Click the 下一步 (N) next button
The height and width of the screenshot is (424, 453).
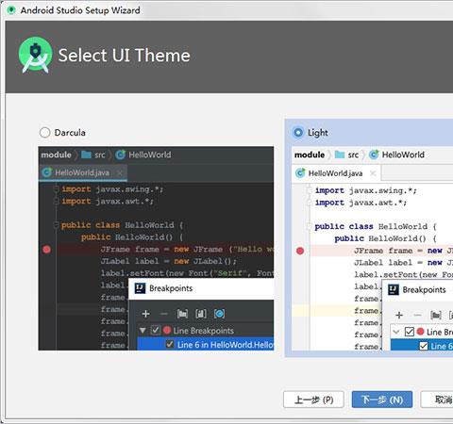[382, 400]
